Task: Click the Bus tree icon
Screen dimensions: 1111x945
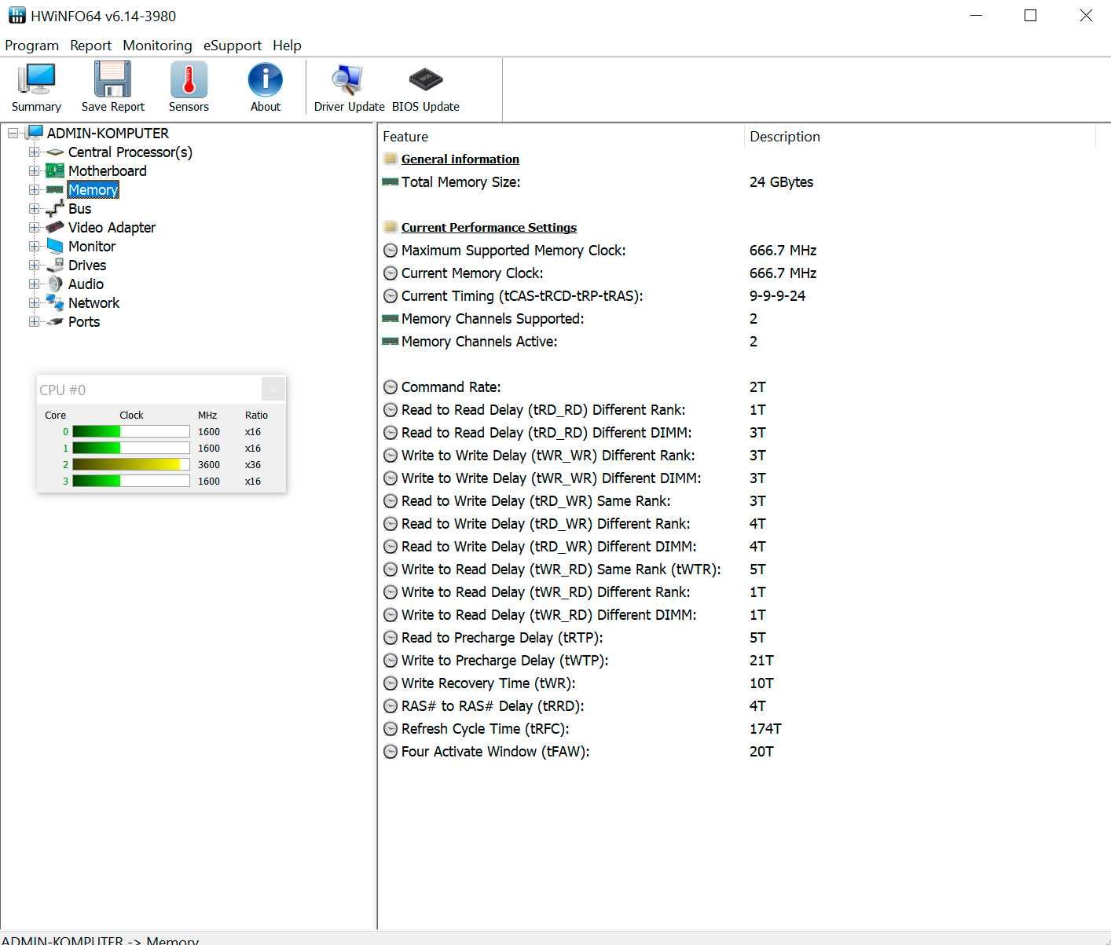Action: (x=55, y=208)
